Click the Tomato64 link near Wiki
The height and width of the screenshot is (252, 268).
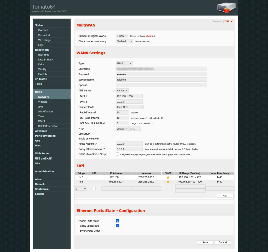217,21
